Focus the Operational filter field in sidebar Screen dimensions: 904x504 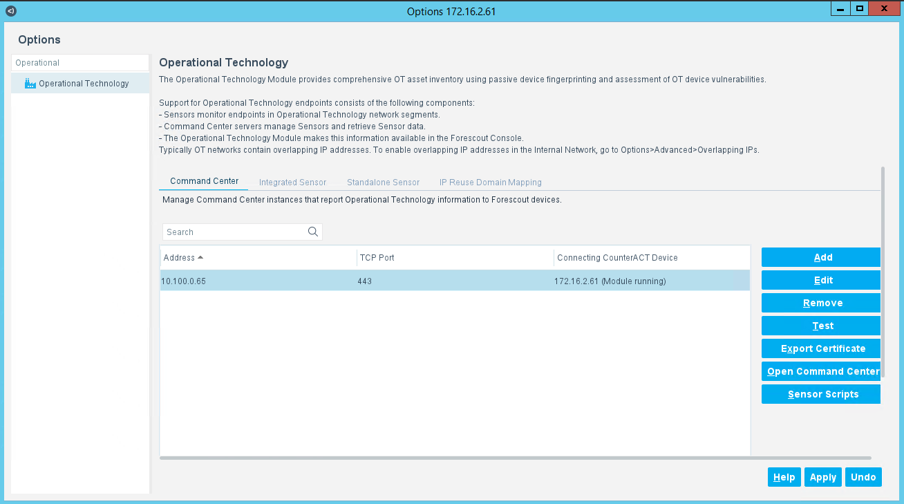coord(80,63)
